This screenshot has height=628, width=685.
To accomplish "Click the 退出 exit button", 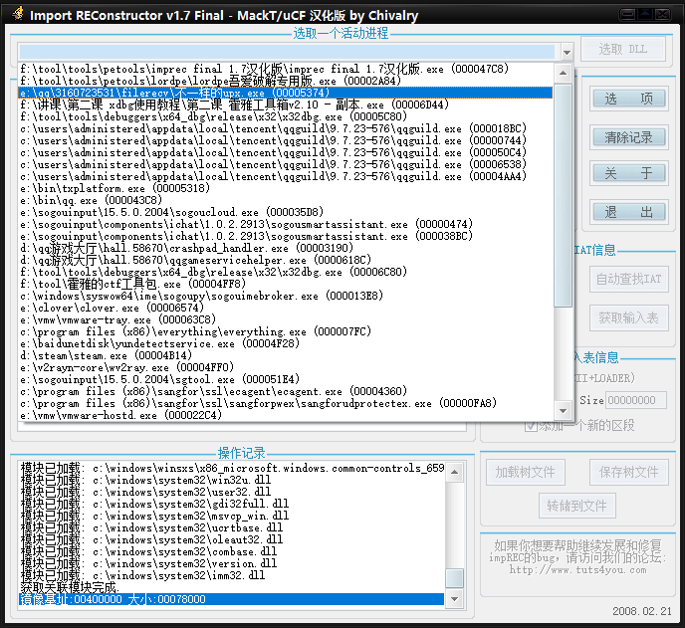I will (x=628, y=212).
